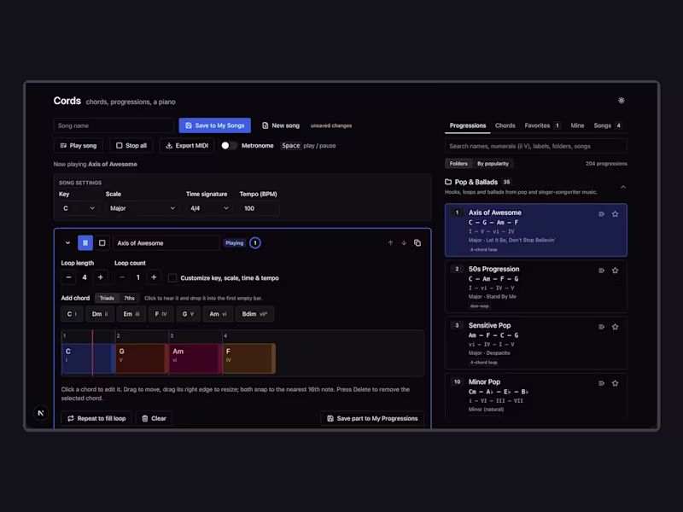This screenshot has height=512, width=683.
Task: Click the Tempo BPM field
Action: 260,208
